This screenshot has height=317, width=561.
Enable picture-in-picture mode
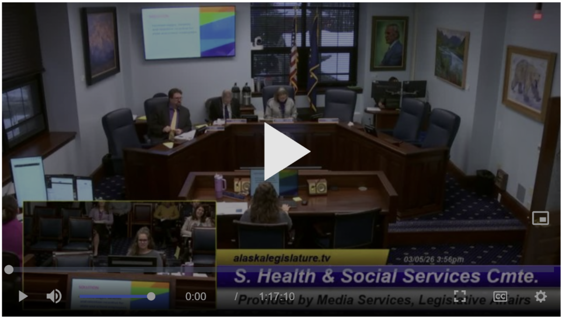(x=540, y=218)
